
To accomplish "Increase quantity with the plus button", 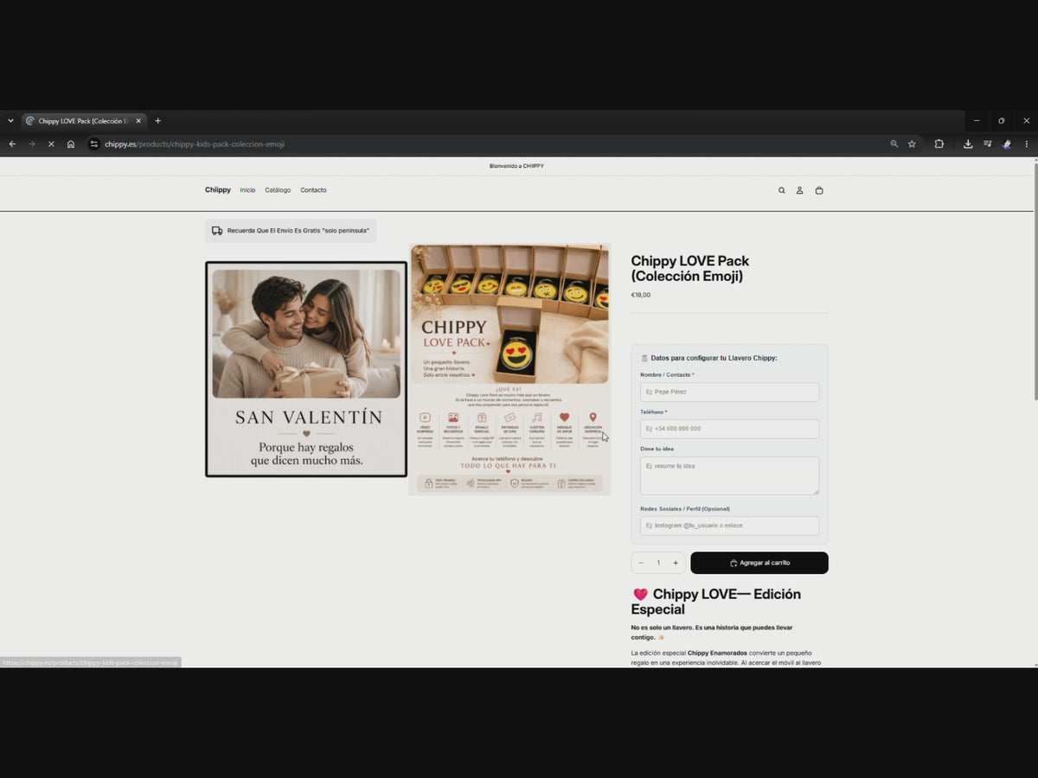I will tap(676, 563).
